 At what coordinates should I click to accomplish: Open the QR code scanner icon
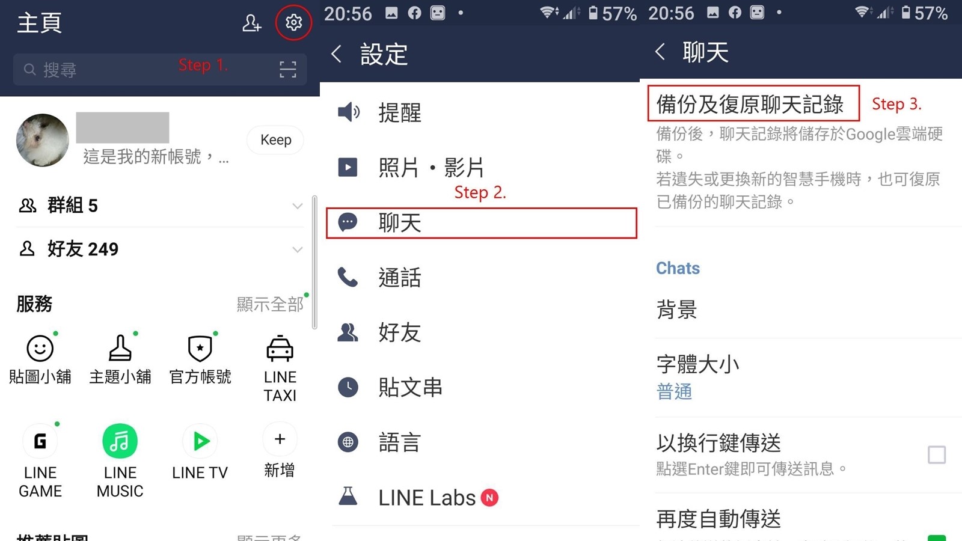tap(288, 70)
